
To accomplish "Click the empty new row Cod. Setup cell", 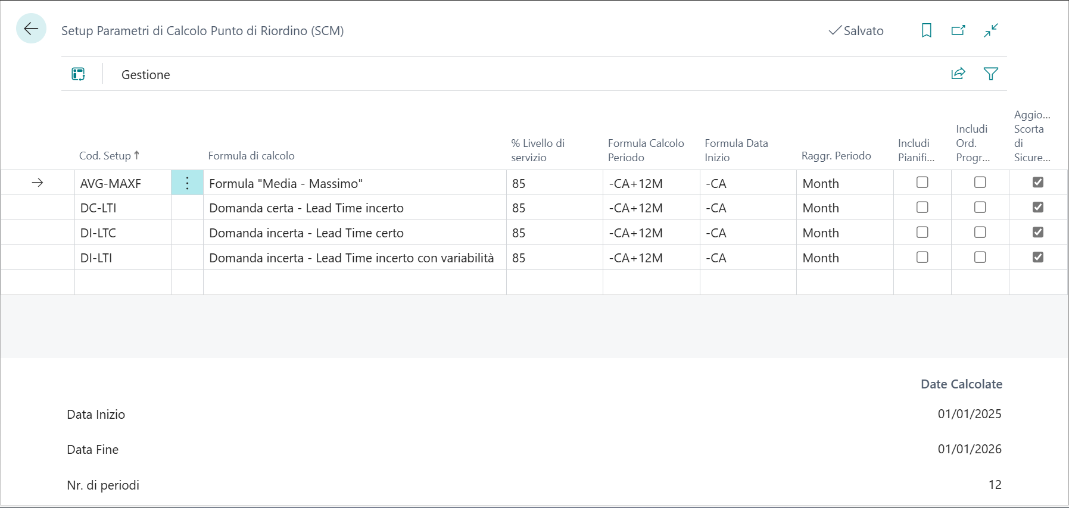I will click(122, 283).
